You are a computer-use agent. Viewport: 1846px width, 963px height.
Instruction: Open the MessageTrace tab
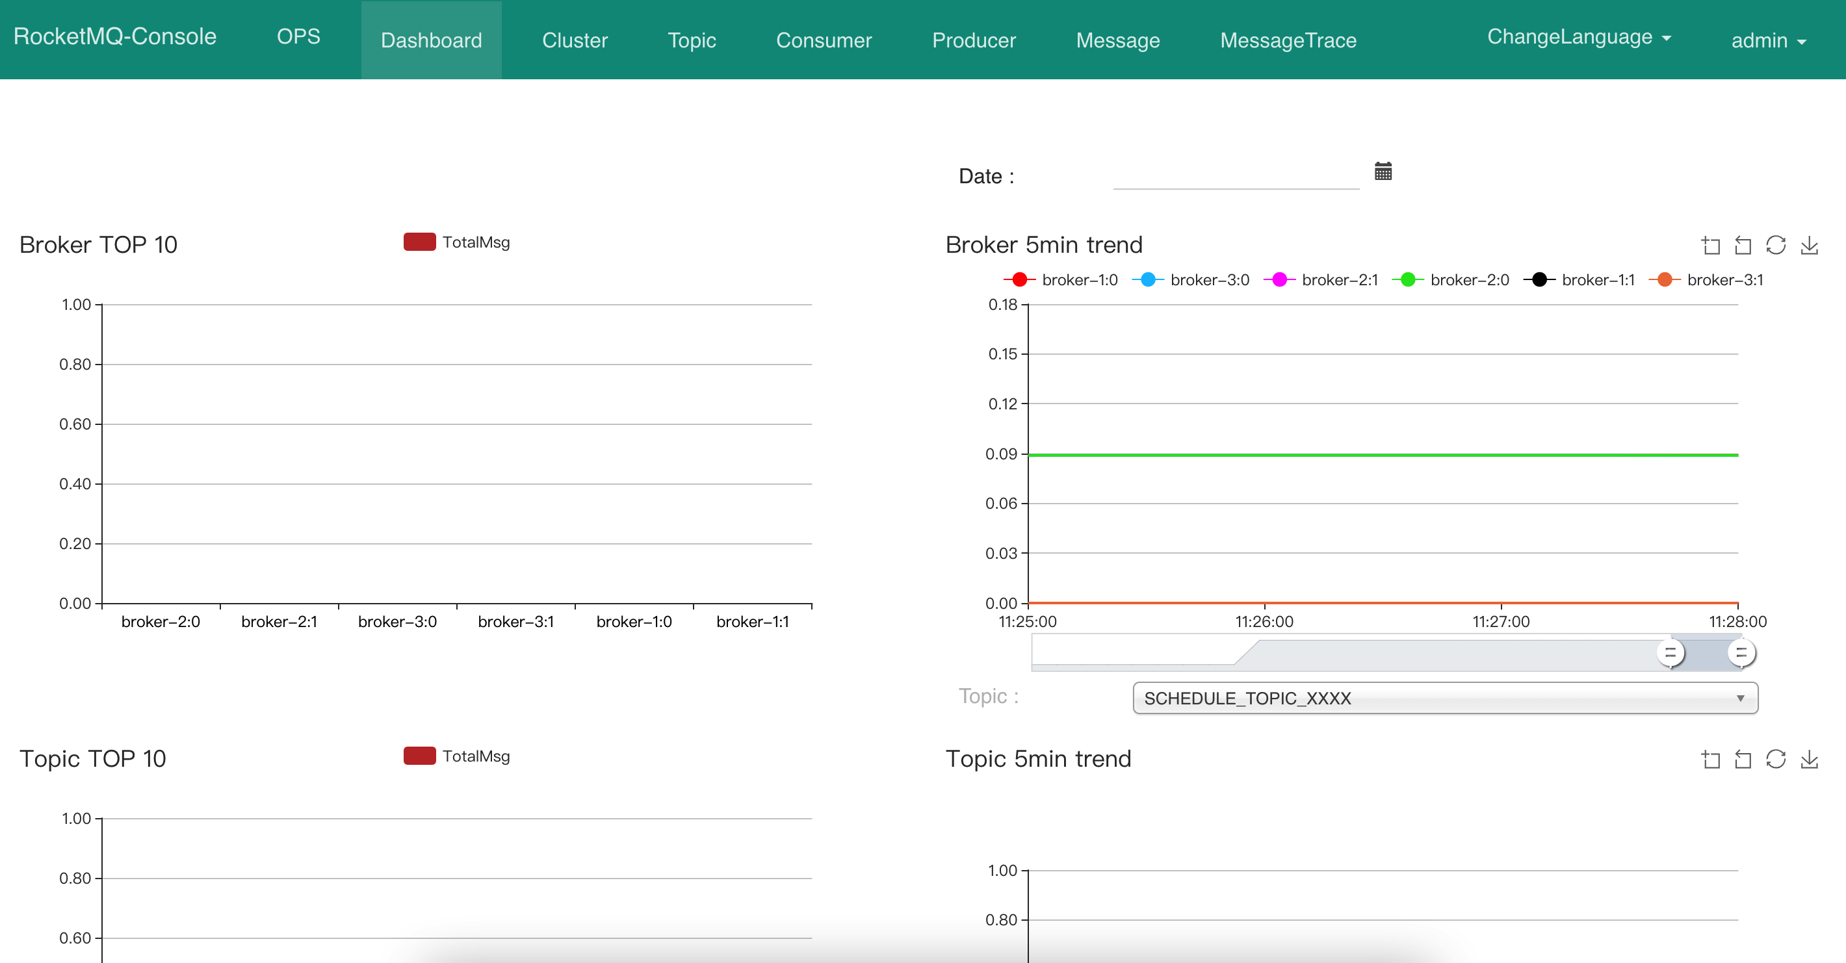(x=1288, y=40)
